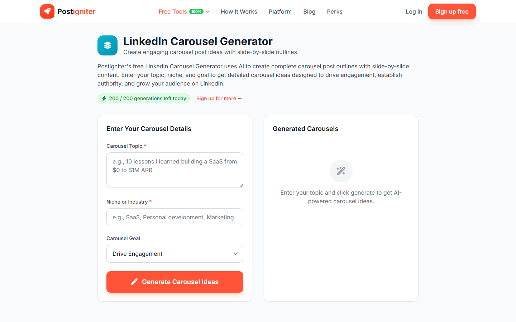This screenshot has width=516, height=322.
Task: Click the Sign up for more link
Action: click(x=219, y=98)
